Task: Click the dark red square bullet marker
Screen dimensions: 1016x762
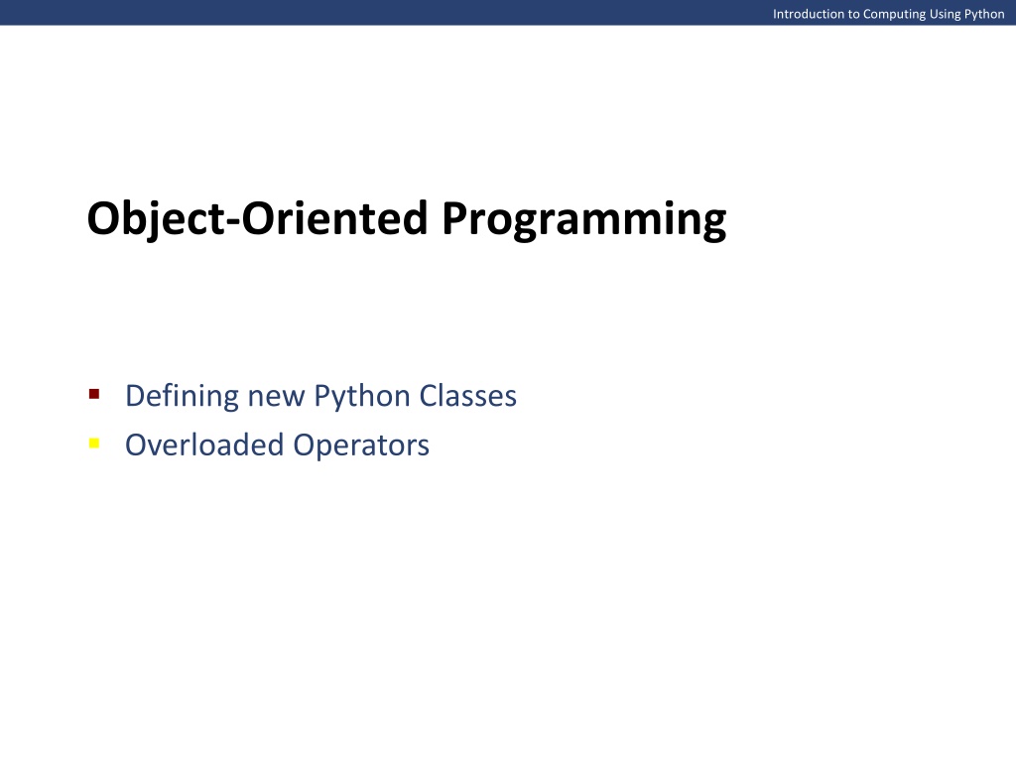Action: click(x=94, y=394)
